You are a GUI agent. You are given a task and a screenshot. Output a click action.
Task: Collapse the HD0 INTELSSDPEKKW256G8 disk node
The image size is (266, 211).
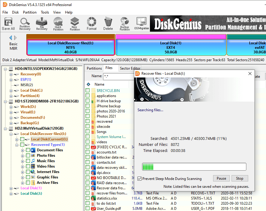pyautogui.click(x=6, y=69)
